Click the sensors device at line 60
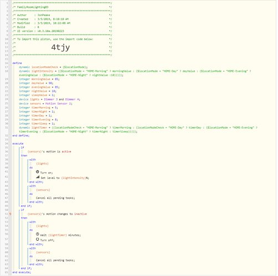Viewport: 278px width, 276px height. pos(43,253)
